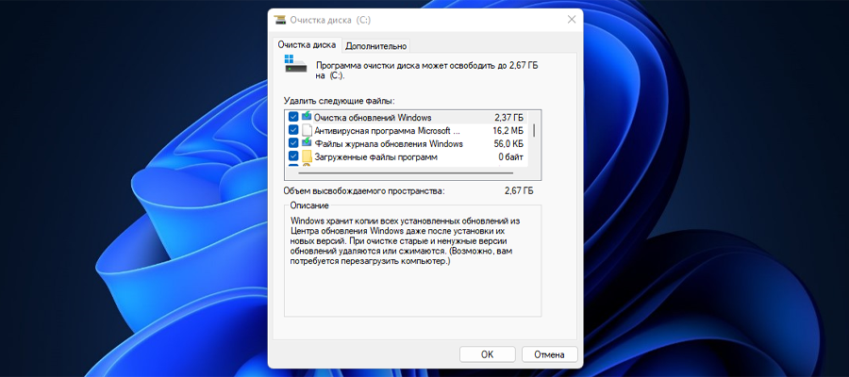Uncheck Загруженные файлы программ checkbox
Screen dimensions: 849x377
click(293, 157)
